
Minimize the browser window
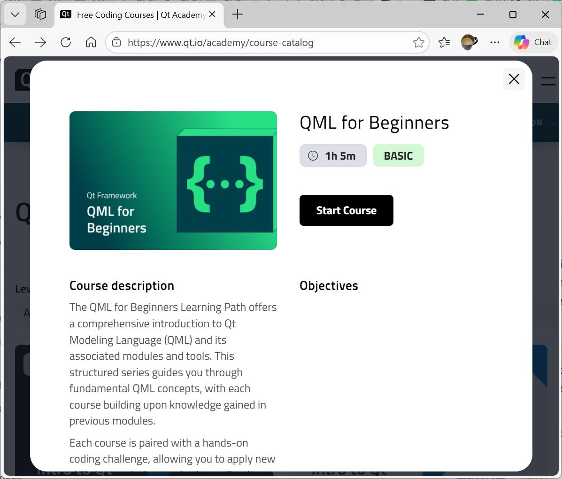point(481,15)
